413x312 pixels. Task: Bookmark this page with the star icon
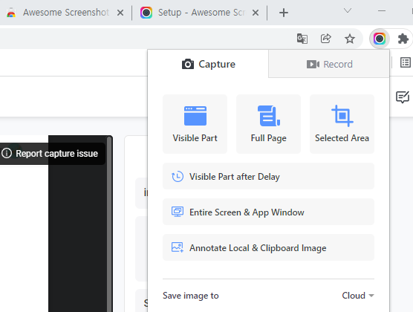pyautogui.click(x=350, y=39)
